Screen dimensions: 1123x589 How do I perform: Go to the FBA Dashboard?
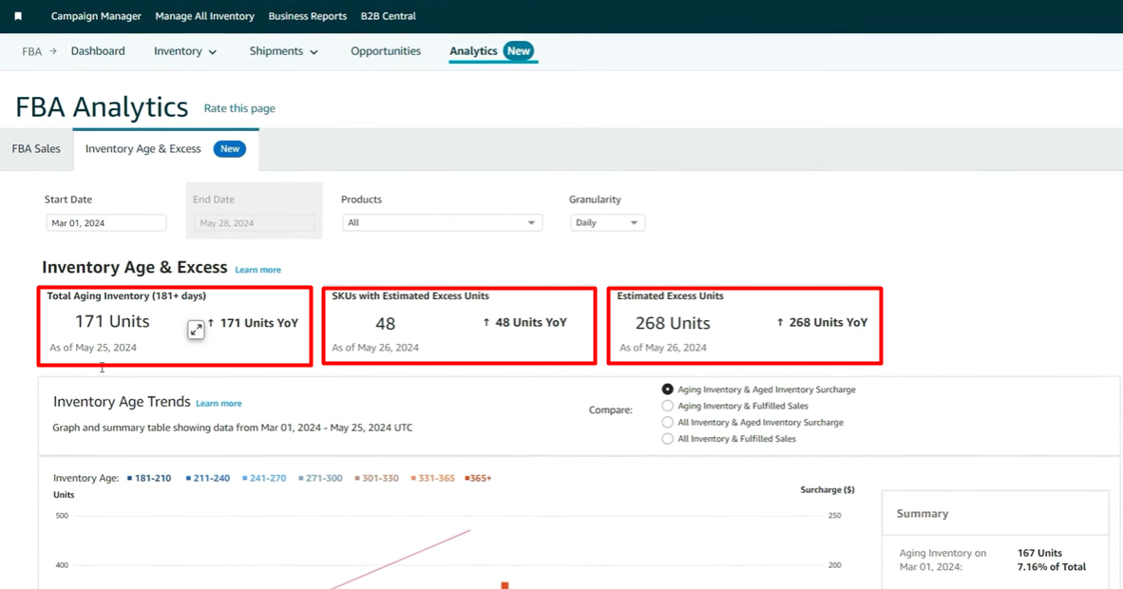tap(98, 51)
